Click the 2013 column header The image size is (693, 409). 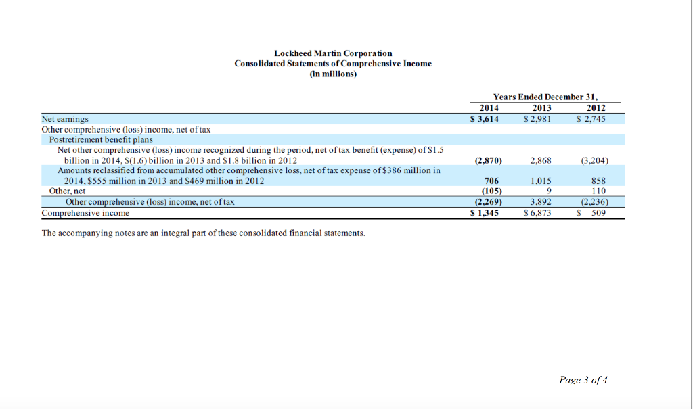click(x=541, y=108)
